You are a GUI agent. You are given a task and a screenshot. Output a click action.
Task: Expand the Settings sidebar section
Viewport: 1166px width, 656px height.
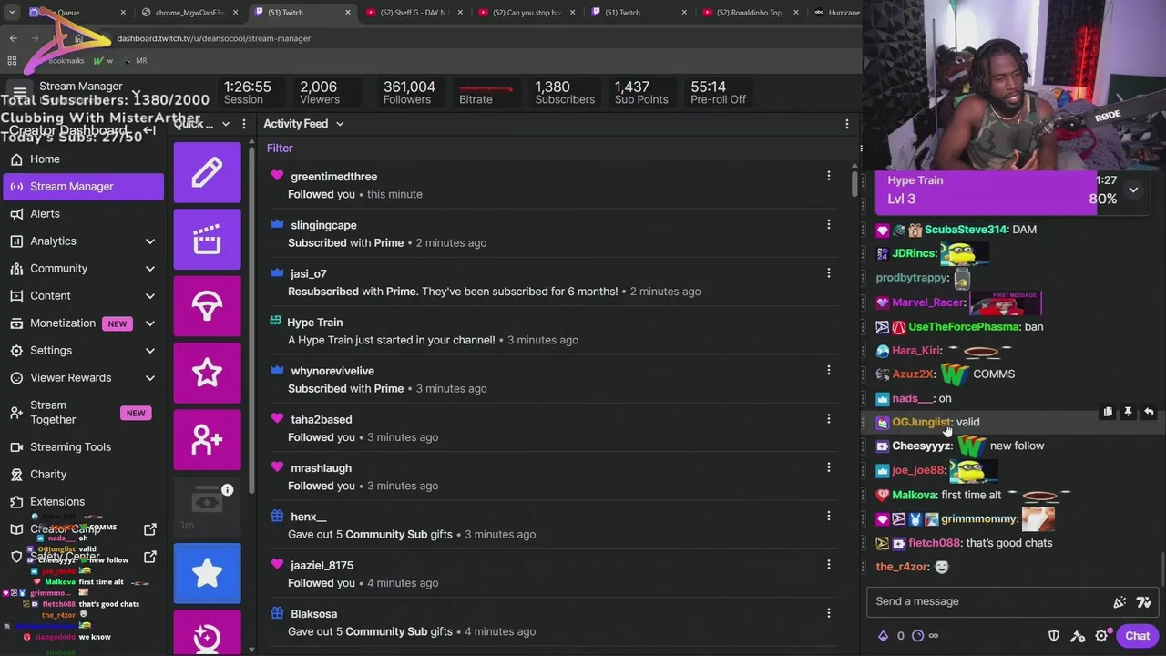(x=149, y=350)
